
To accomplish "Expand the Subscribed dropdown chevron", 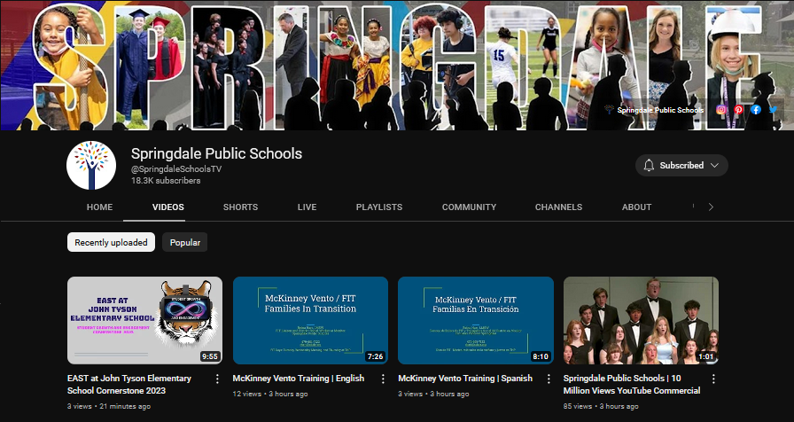I will [714, 165].
